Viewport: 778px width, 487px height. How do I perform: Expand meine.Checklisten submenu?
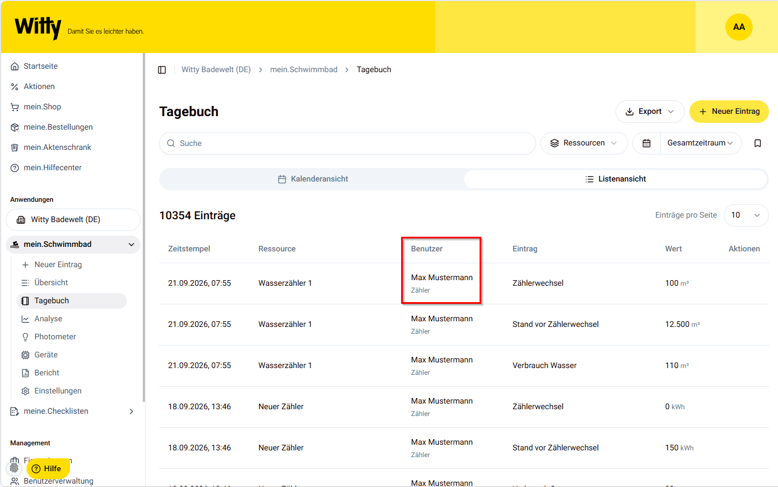[x=131, y=411]
